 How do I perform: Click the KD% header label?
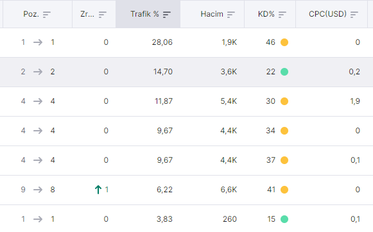[x=266, y=14]
